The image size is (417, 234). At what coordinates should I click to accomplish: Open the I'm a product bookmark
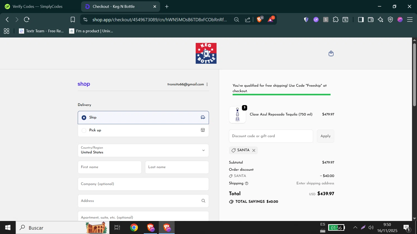tap(91, 31)
